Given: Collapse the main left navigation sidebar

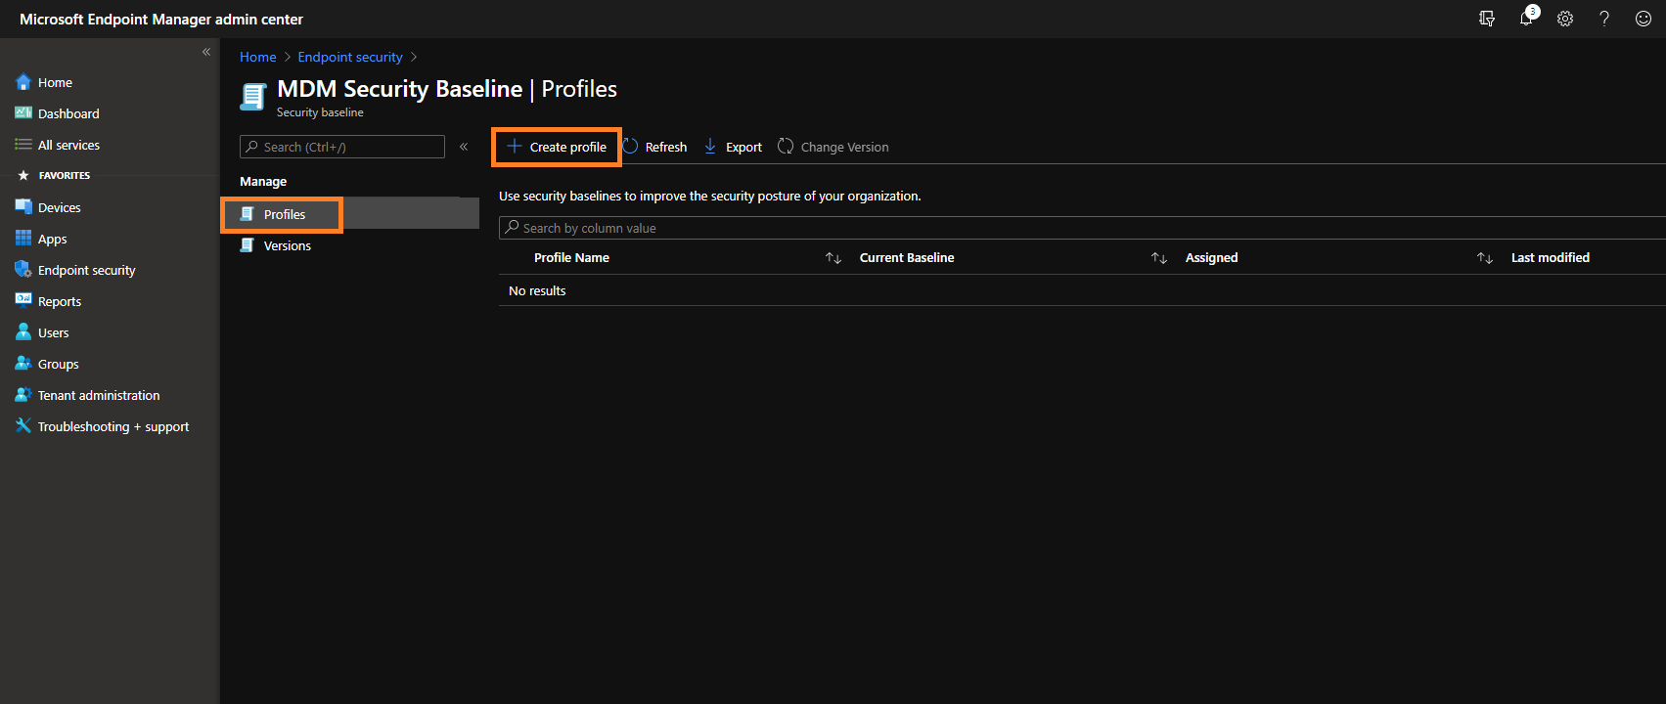Looking at the screenshot, I should (206, 52).
